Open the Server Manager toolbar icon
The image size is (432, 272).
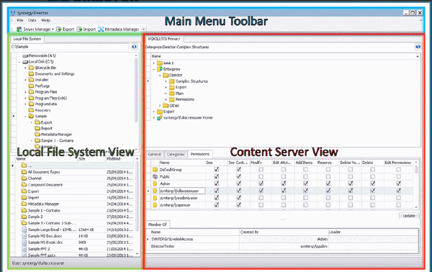pyautogui.click(x=19, y=30)
